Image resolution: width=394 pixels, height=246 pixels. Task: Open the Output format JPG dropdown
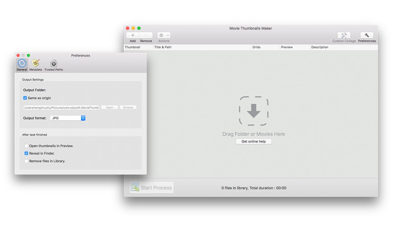[x=68, y=118]
